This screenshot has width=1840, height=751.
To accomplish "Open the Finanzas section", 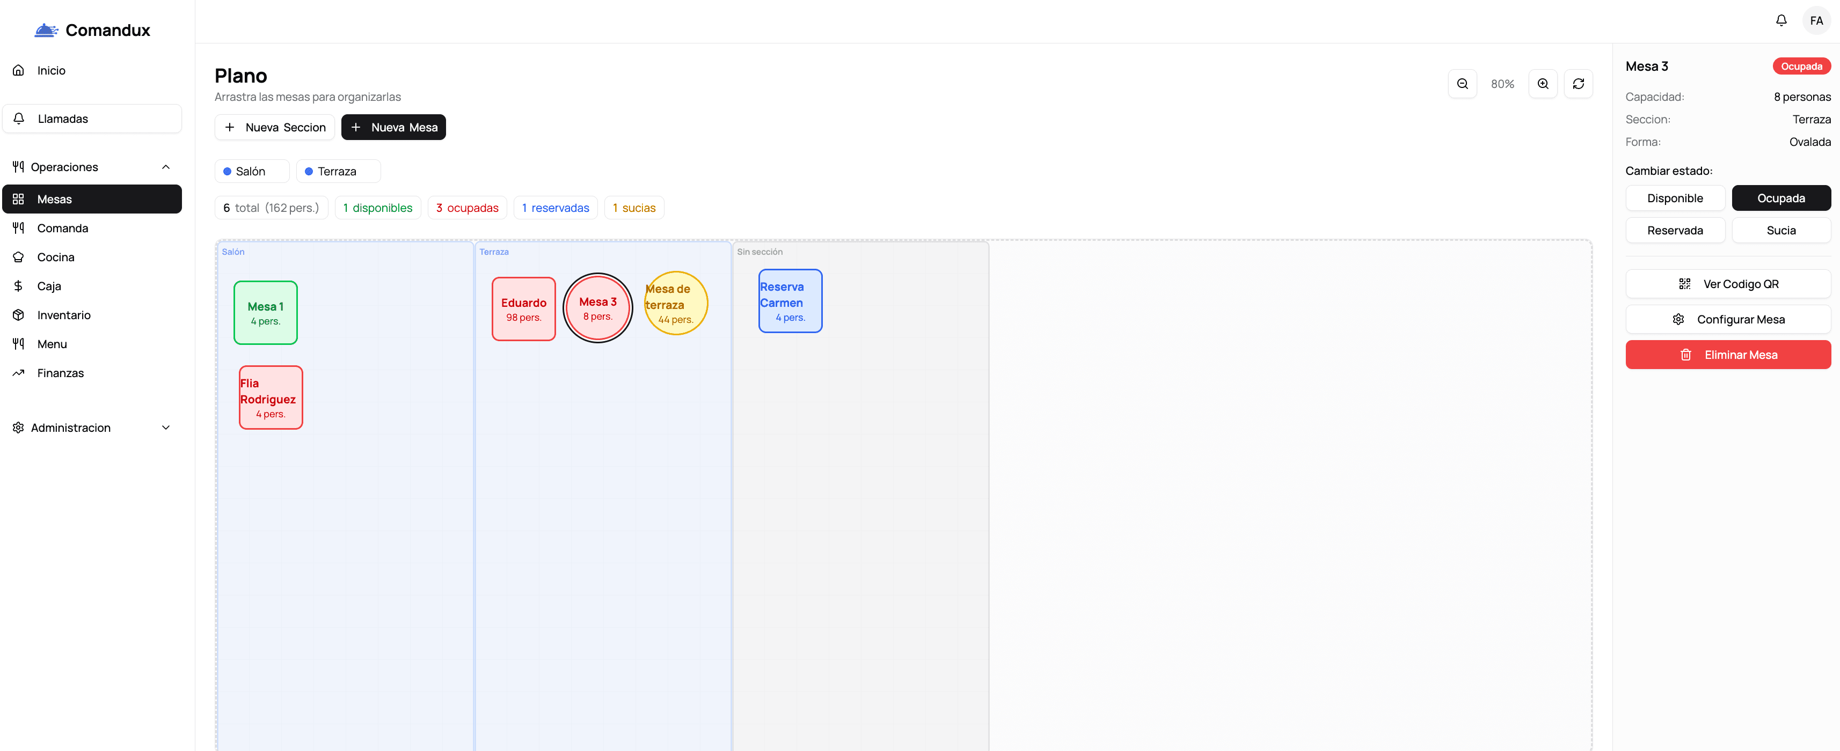I will coord(60,373).
